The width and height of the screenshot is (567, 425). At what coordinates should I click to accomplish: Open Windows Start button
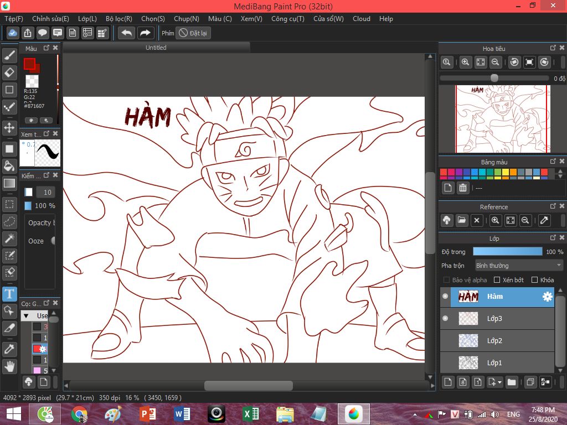(x=14, y=414)
